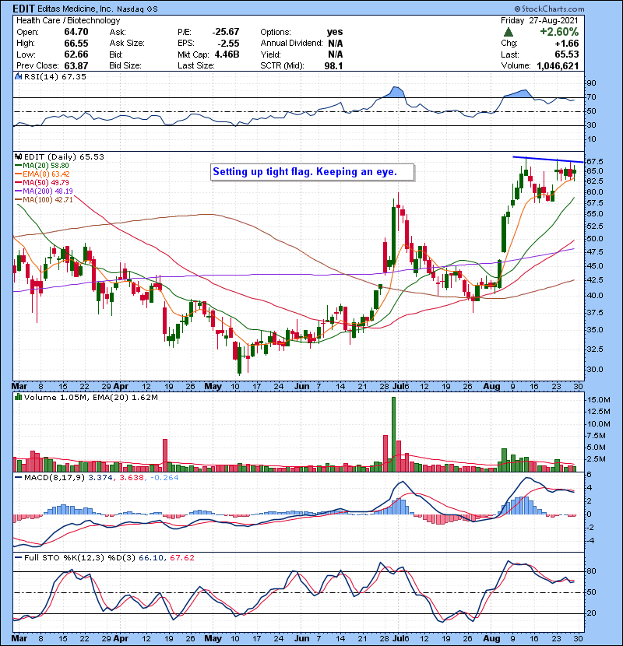Viewport: 623px width, 646px height.
Task: Click the Last value 65.53 in header
Action: click(x=566, y=54)
